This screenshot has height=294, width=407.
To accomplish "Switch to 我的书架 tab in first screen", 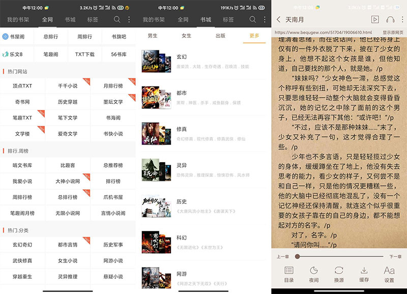I will point(18,19).
